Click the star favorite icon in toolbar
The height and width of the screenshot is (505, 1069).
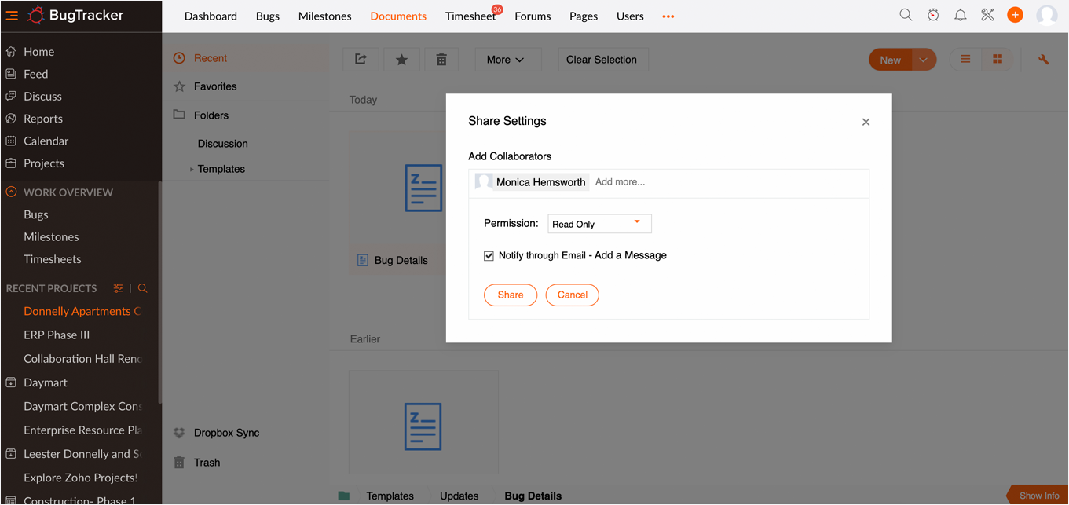pyautogui.click(x=401, y=60)
